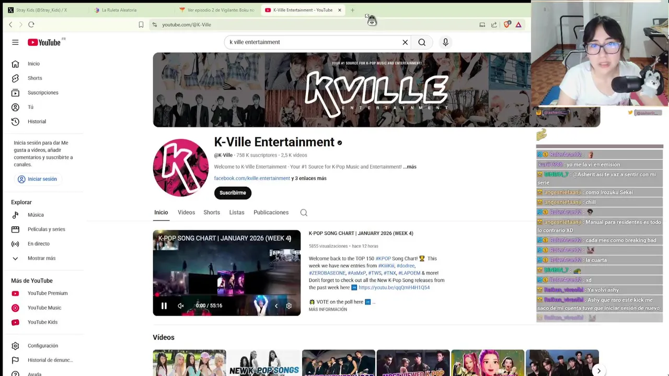669x376 pixels.
Task: Search within the channel using the magnifier
Action: pos(304,213)
